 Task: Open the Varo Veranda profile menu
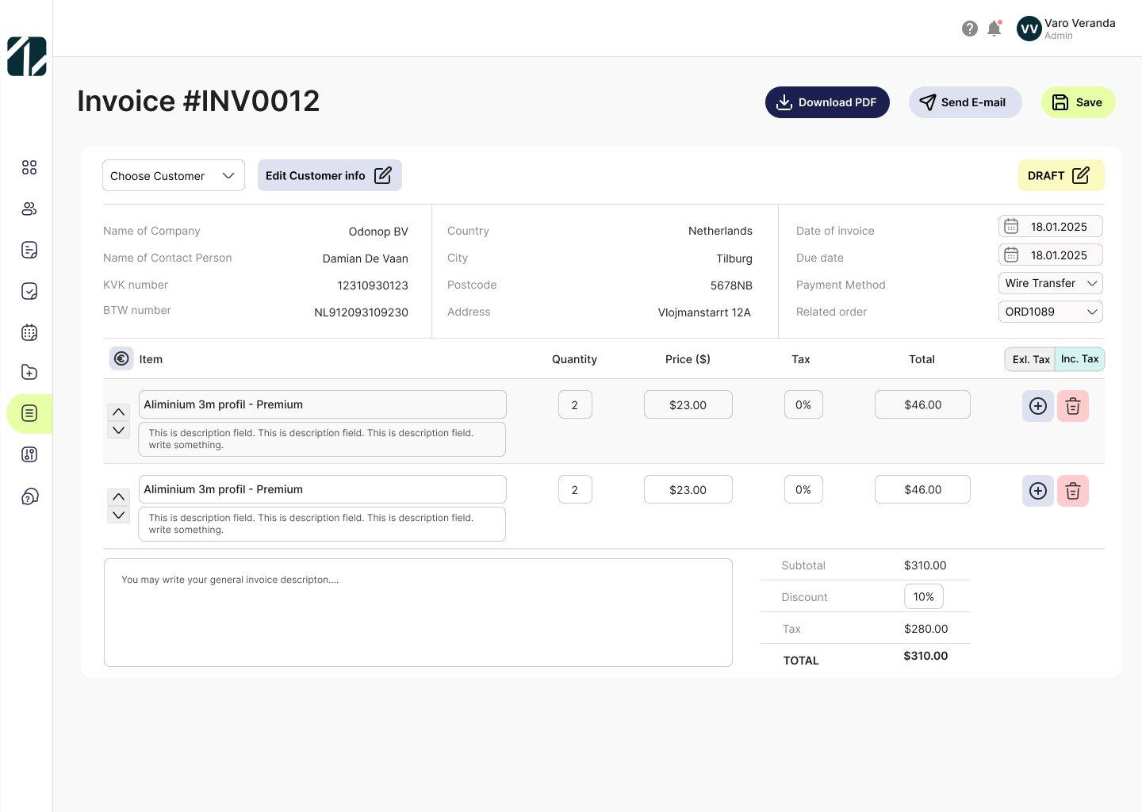[1066, 29]
